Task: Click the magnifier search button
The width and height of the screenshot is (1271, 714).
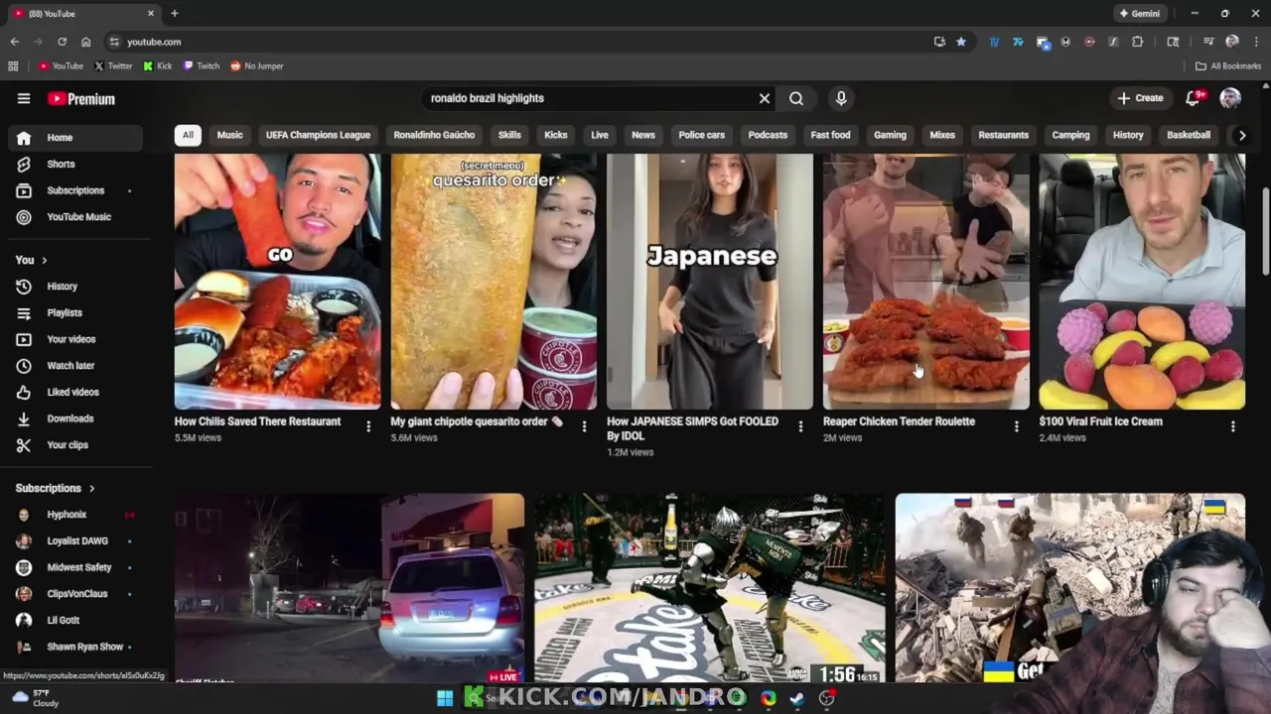Action: 796,98
